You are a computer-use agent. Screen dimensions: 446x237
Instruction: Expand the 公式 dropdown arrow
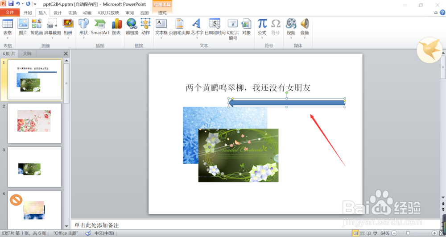coord(262,38)
